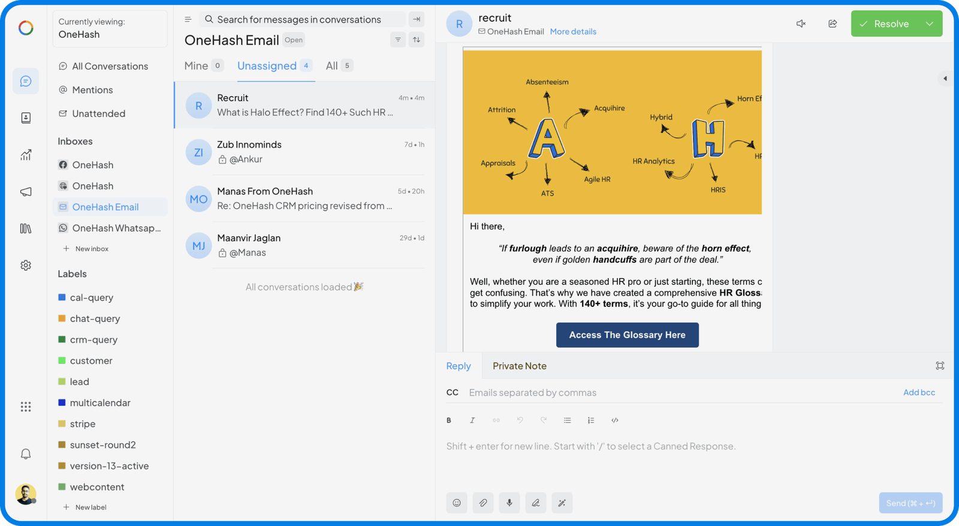Open Reports chart icon in left rail
The height and width of the screenshot is (526, 959).
pos(26,155)
